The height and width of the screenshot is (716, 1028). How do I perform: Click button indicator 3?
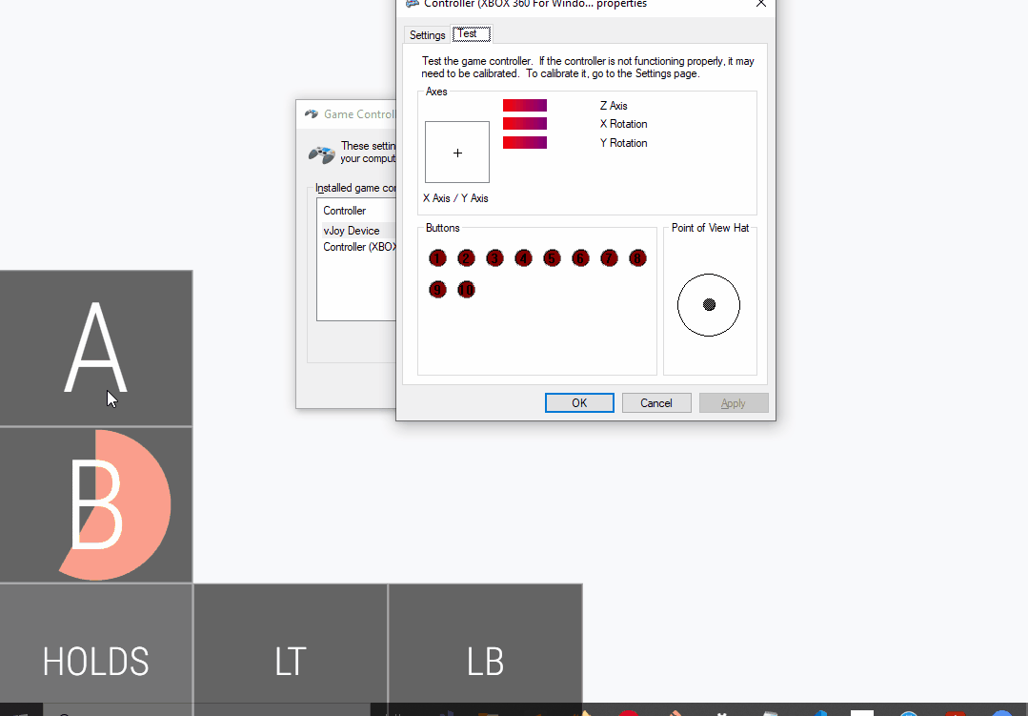tap(495, 258)
